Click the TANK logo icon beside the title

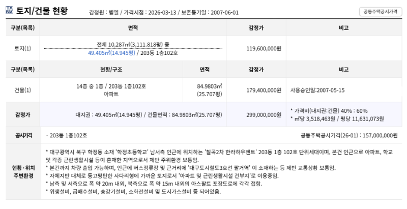pos(9,10)
